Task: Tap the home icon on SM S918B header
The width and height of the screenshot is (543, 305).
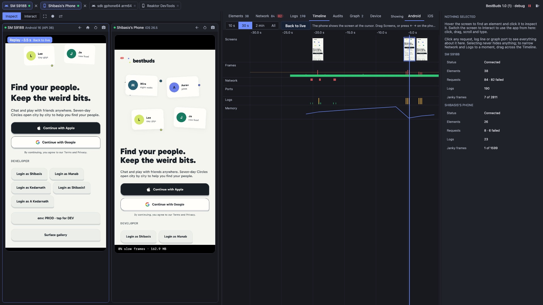Action: (x=88, y=28)
